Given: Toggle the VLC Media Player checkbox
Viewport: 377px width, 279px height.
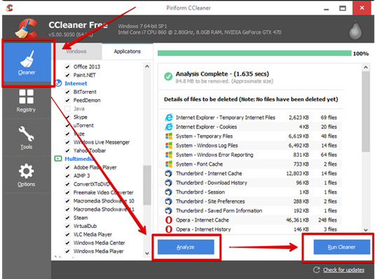Looking at the screenshot, I should click(67, 234).
